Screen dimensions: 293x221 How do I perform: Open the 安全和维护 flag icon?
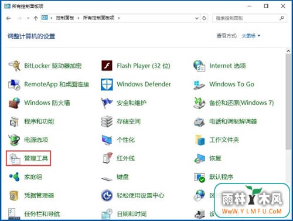(x=107, y=103)
